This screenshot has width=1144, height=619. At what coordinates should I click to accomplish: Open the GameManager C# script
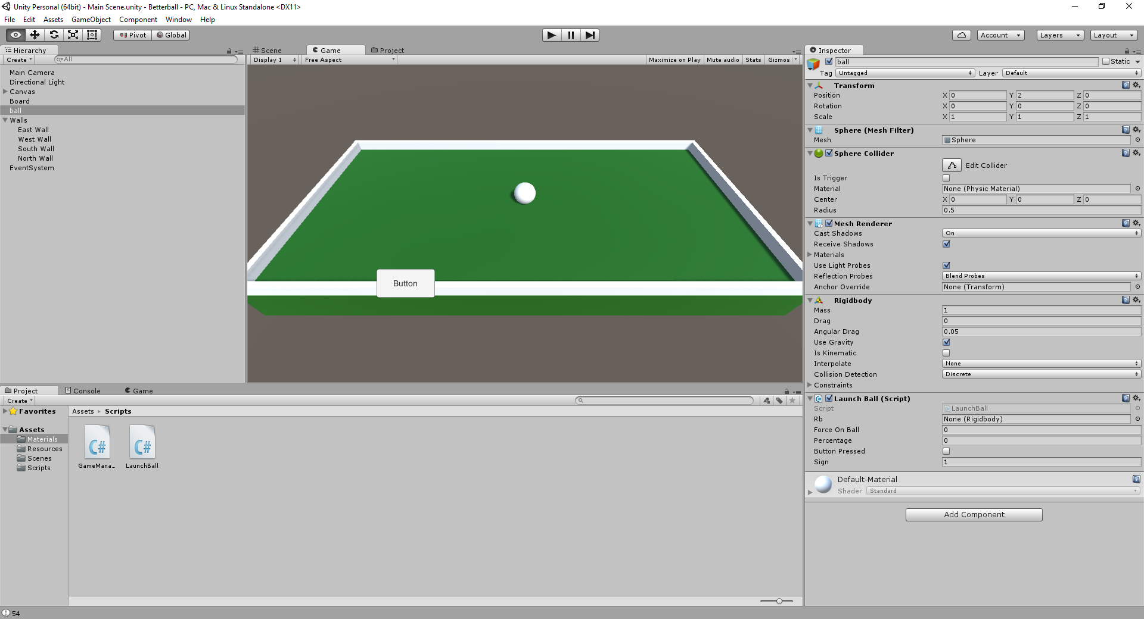tap(97, 448)
